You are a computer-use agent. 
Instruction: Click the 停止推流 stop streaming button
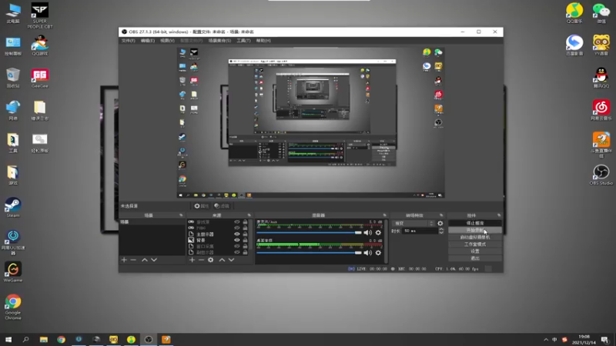[x=475, y=223]
